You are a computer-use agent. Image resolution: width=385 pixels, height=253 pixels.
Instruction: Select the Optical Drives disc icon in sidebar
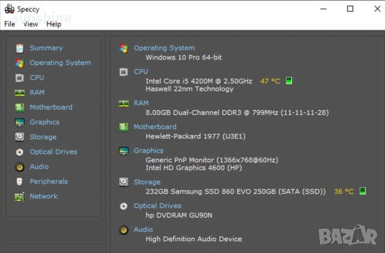tap(19, 152)
